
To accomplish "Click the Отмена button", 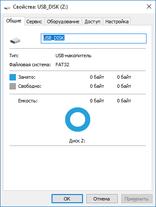I will point(102,199).
